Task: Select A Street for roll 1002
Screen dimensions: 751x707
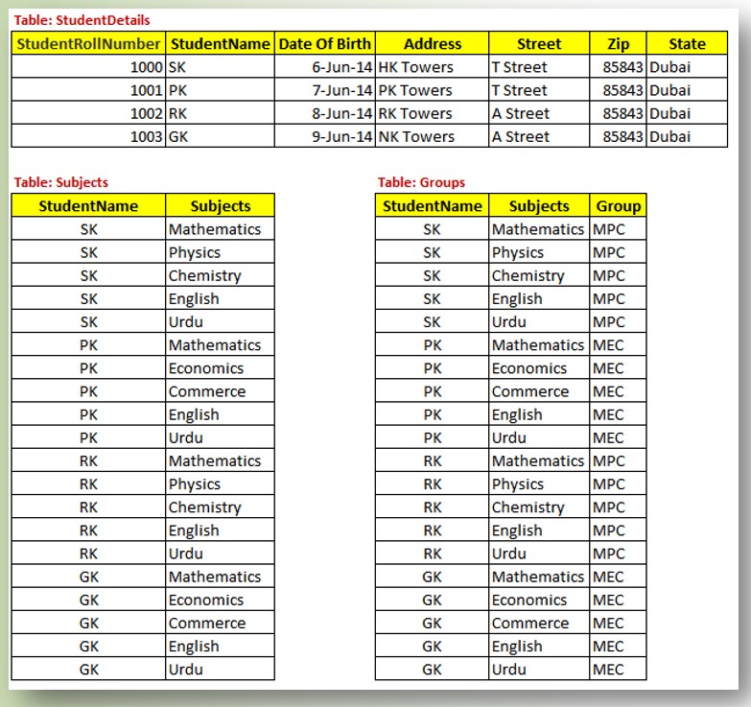Action: tap(539, 113)
